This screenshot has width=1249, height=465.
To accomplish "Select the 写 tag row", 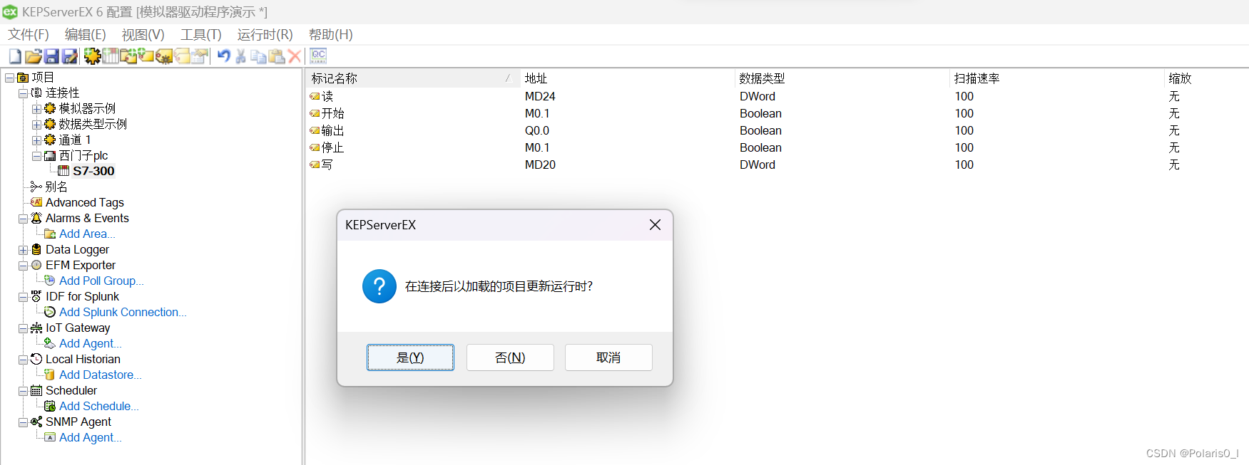I will coord(777,164).
